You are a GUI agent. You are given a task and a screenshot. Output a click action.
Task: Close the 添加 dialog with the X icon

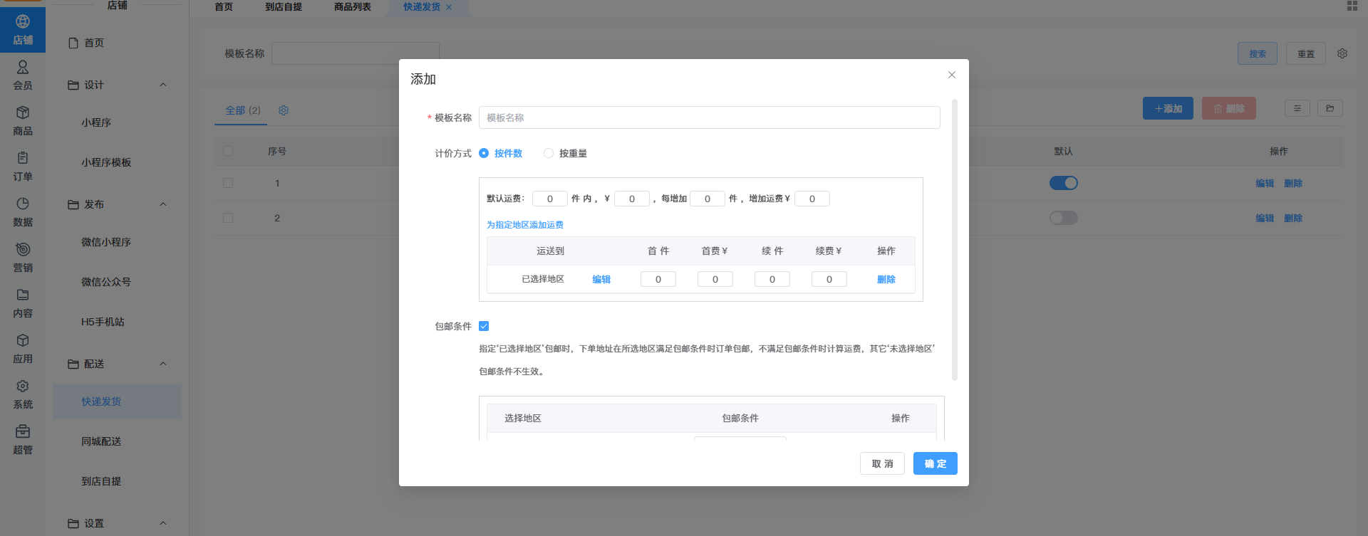click(952, 75)
